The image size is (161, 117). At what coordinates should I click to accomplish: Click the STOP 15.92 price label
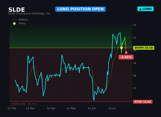click(143, 102)
